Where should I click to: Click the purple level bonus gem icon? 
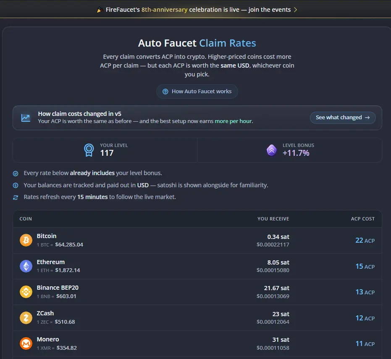click(x=272, y=150)
